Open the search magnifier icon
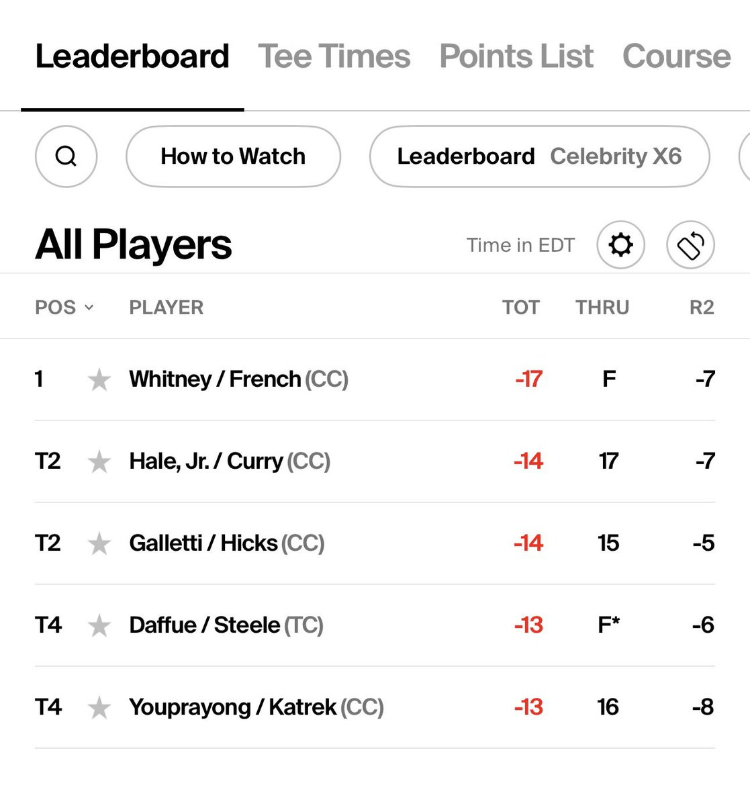This screenshot has width=750, height=806. coord(66,156)
